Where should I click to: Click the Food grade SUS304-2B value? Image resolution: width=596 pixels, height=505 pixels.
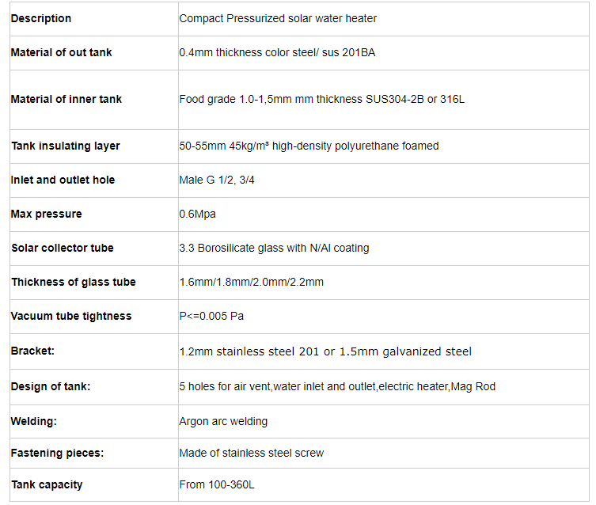pyautogui.click(x=321, y=99)
